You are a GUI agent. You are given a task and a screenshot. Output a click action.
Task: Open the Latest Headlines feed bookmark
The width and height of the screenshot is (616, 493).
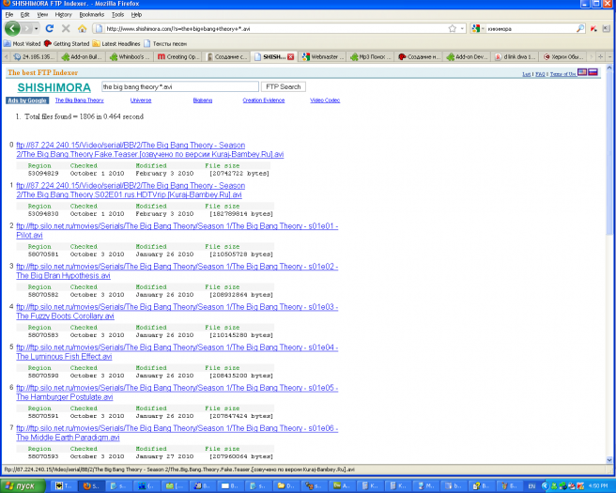(x=116, y=43)
